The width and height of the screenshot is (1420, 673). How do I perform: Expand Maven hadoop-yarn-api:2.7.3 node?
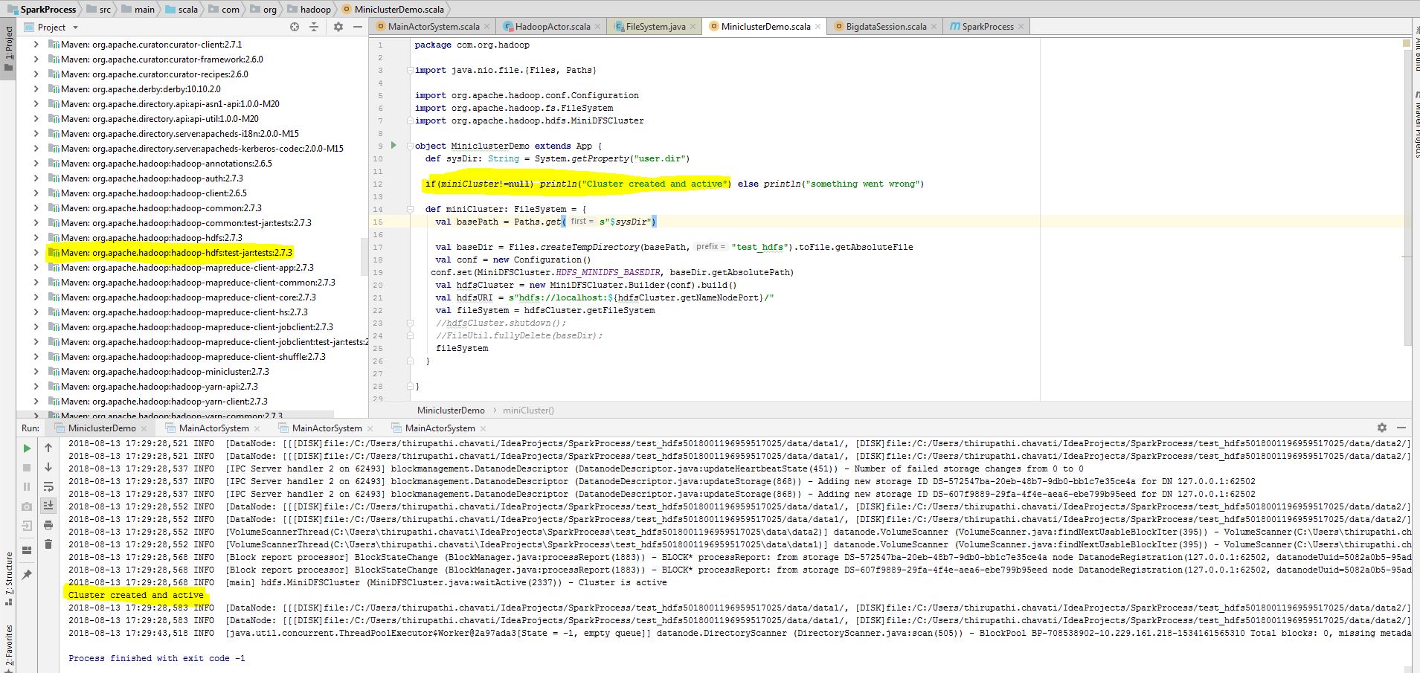pos(36,387)
